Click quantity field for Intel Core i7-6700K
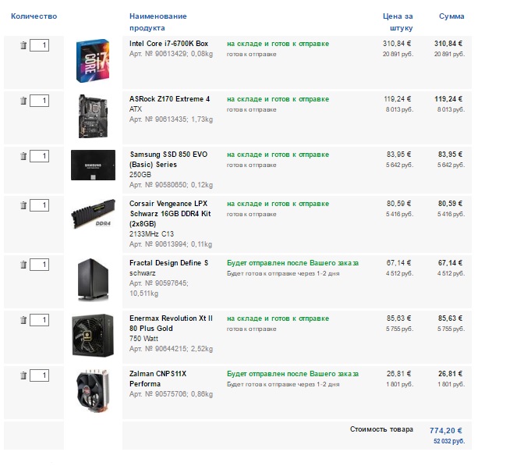Viewport: 517px width, 466px height. point(39,45)
